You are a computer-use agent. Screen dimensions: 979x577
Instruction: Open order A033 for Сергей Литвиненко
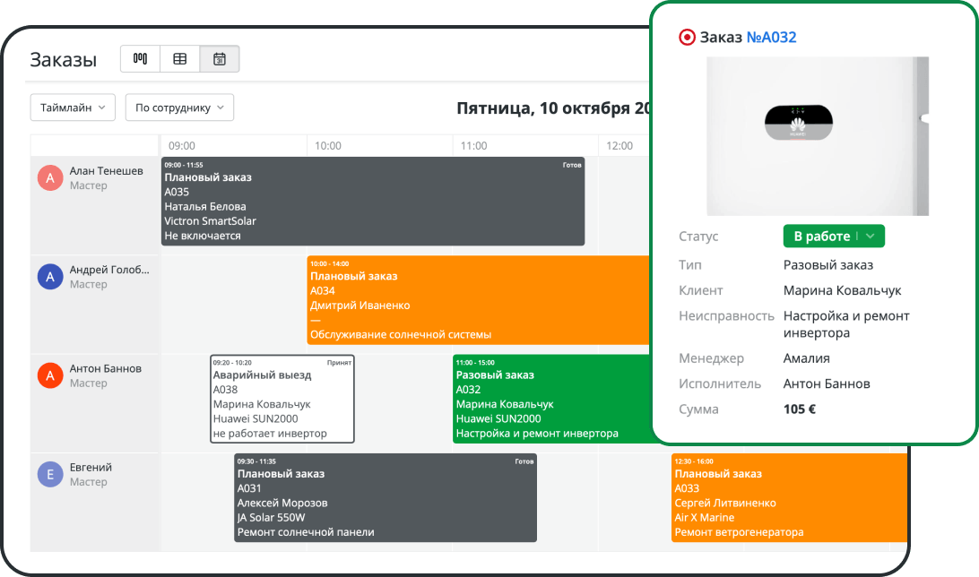789,498
